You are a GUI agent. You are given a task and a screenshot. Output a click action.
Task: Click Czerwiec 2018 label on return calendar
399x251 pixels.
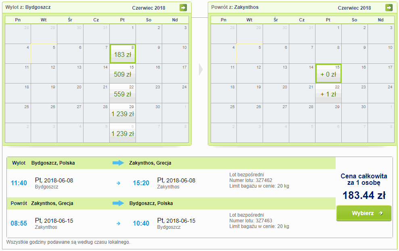(x=354, y=8)
